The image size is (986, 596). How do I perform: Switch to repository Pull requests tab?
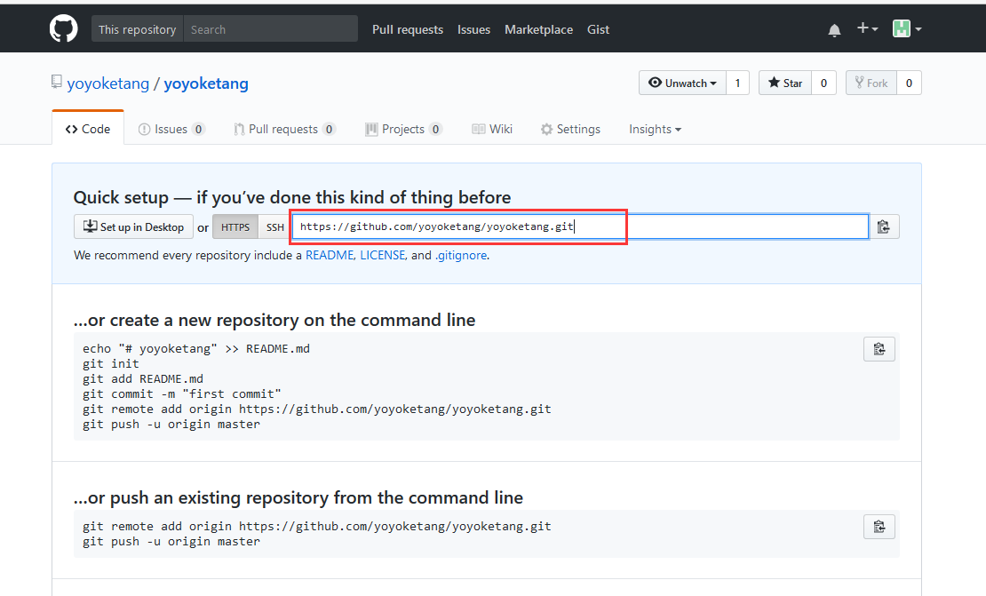[284, 129]
